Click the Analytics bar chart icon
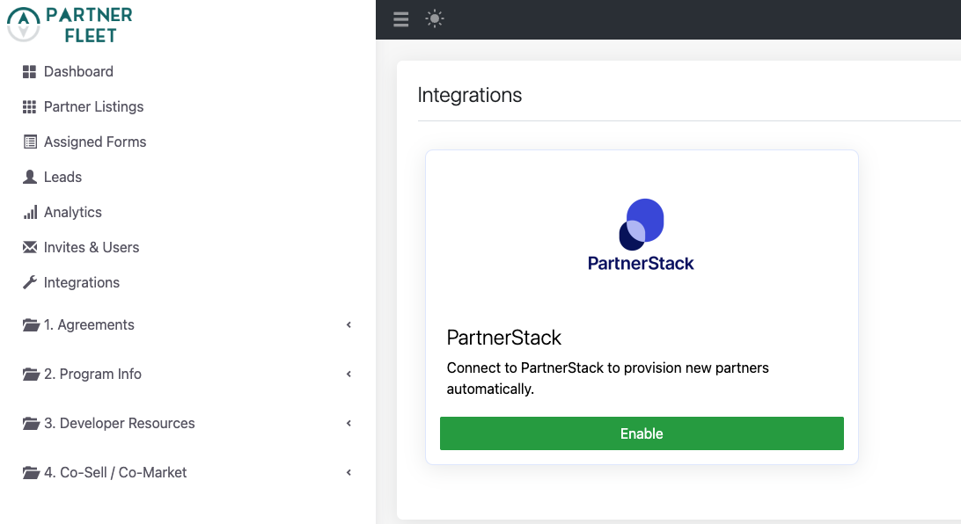961x524 pixels. 30,213
